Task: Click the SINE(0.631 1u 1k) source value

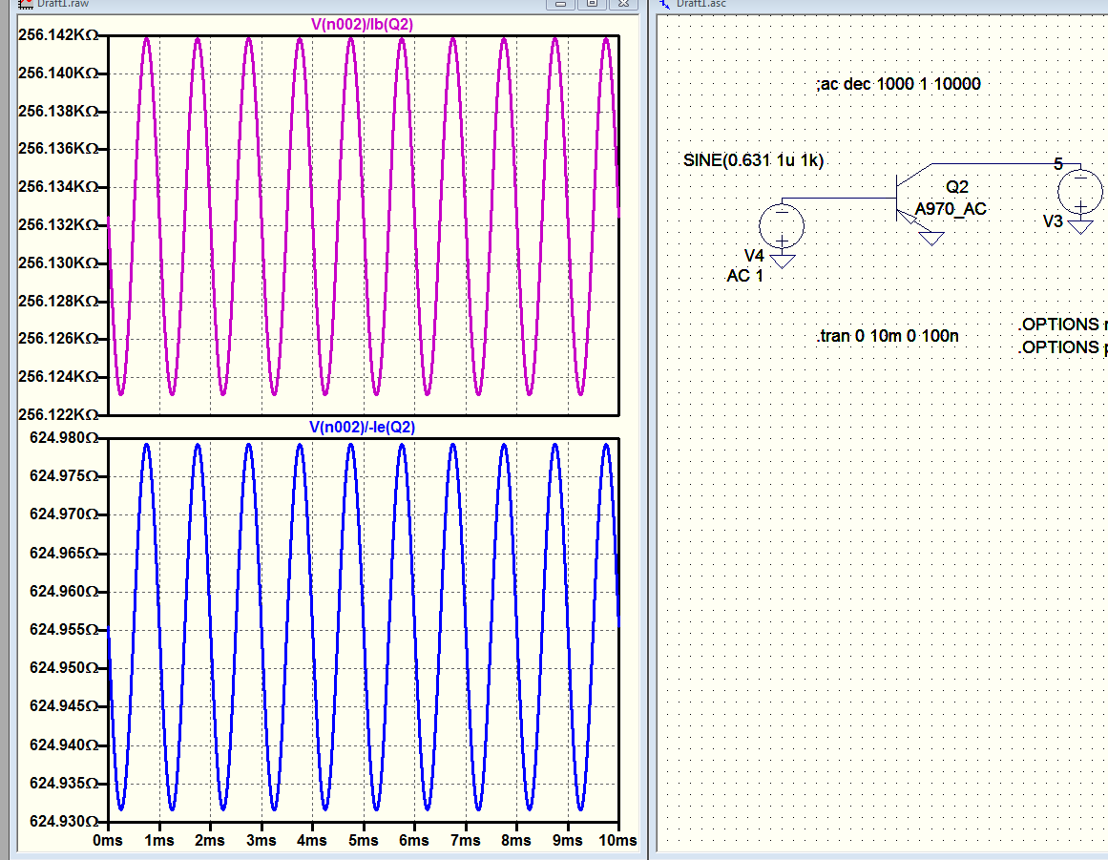Action: (x=753, y=160)
